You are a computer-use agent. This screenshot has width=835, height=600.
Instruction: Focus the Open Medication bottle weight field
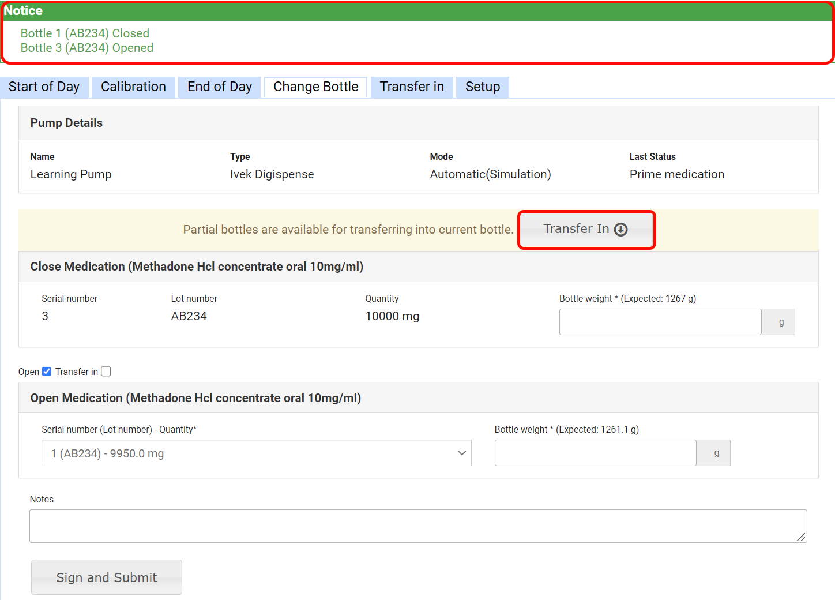[x=595, y=453]
